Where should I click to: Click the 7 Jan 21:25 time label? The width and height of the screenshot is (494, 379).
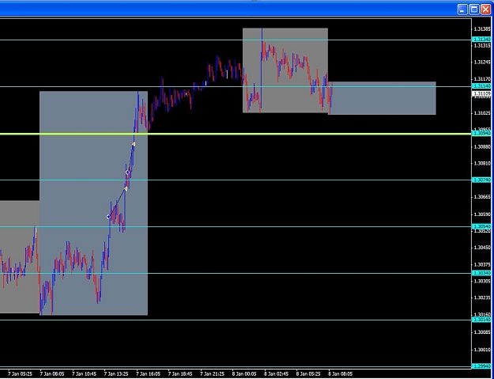click(x=213, y=374)
